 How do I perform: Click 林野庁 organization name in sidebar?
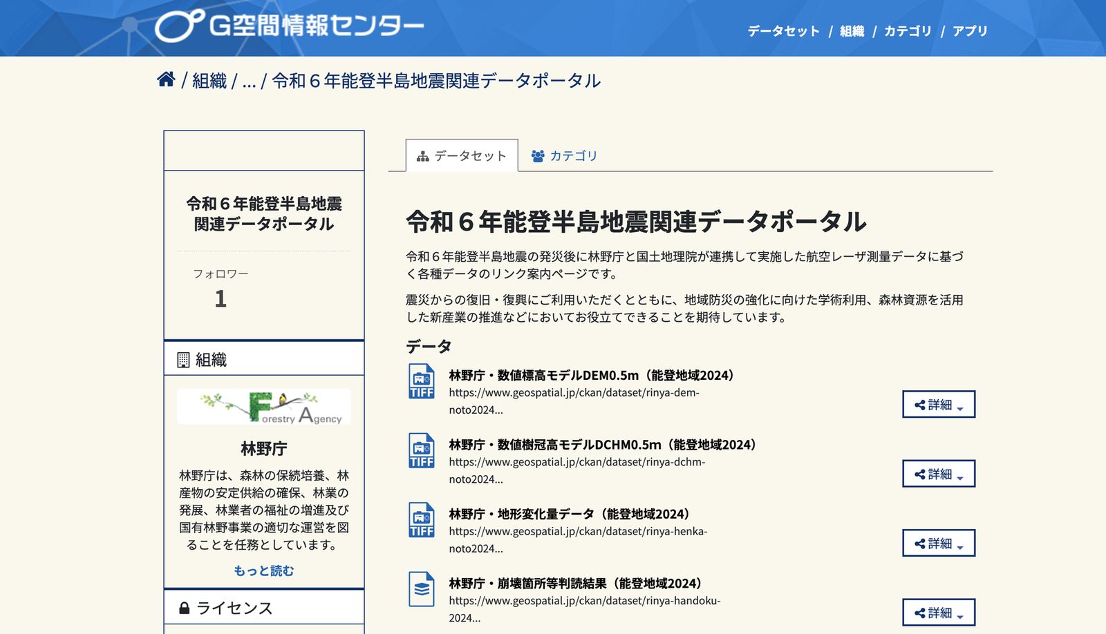(x=264, y=449)
